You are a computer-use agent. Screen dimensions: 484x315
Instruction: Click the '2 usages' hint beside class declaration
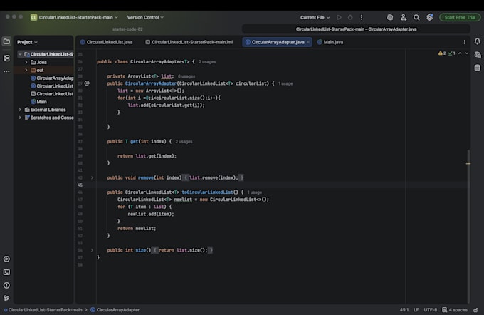coord(207,62)
